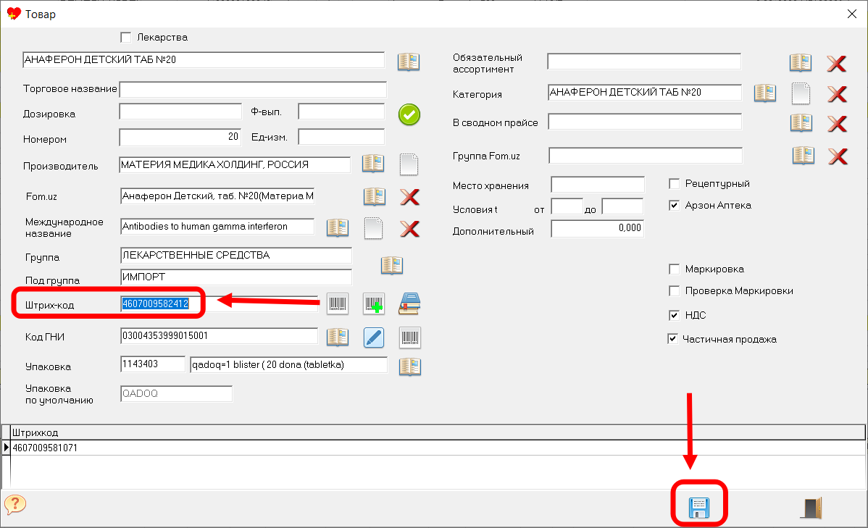Add barcode with green plus icon
868x528 pixels.
point(374,304)
